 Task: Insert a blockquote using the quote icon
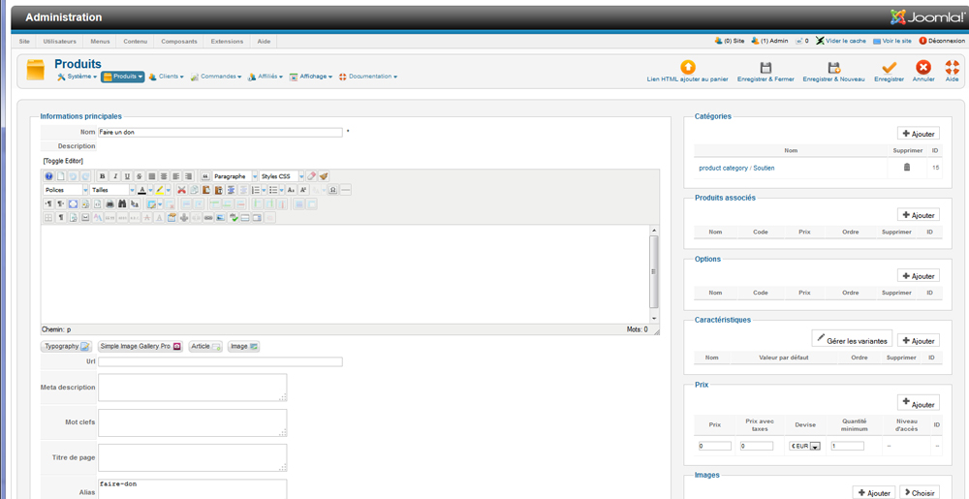tap(205, 176)
